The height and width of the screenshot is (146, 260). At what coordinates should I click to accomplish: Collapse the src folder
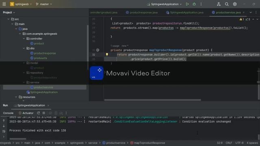pyautogui.click(x=8, y=19)
